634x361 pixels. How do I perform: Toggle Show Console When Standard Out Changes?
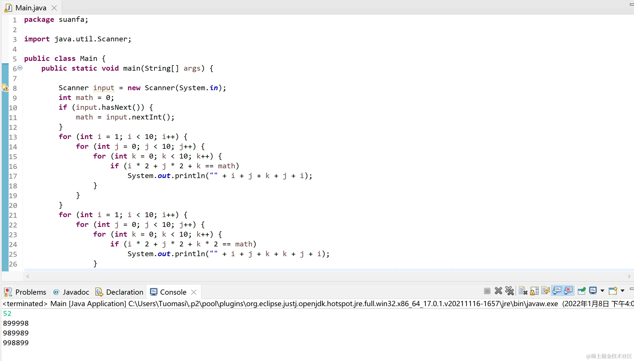pyautogui.click(x=557, y=291)
